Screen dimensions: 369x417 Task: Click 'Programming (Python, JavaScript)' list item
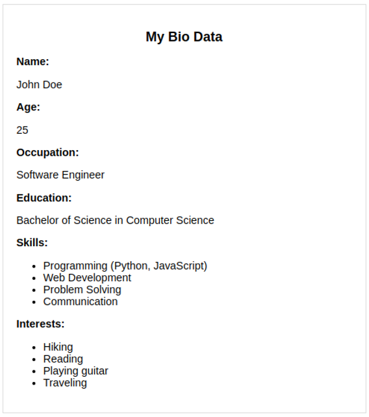point(125,266)
